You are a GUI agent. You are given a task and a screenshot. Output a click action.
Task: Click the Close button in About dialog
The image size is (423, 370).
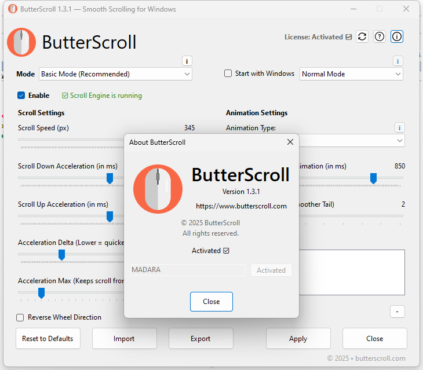(x=211, y=302)
